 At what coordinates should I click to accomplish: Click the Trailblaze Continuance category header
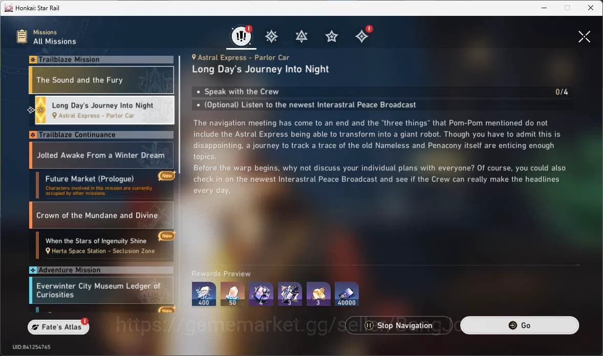point(101,135)
